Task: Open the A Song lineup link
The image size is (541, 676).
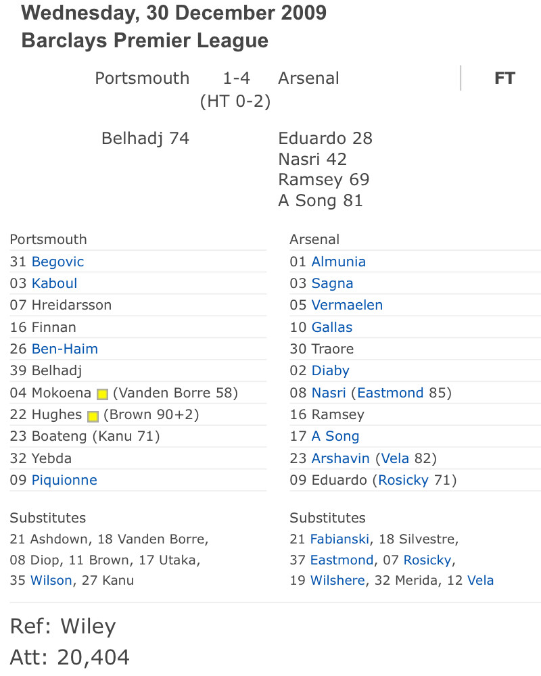Action: click(x=335, y=436)
